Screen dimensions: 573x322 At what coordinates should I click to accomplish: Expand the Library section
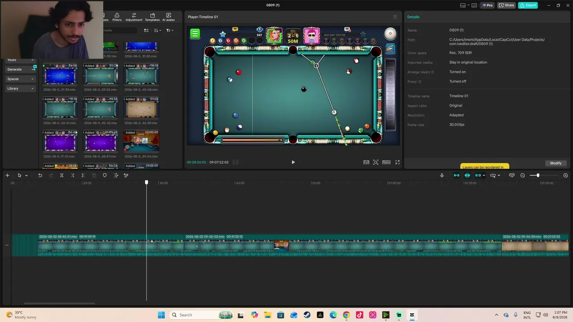20,89
